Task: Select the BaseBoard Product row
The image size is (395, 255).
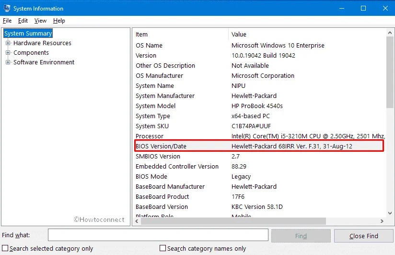Action: (x=259, y=197)
